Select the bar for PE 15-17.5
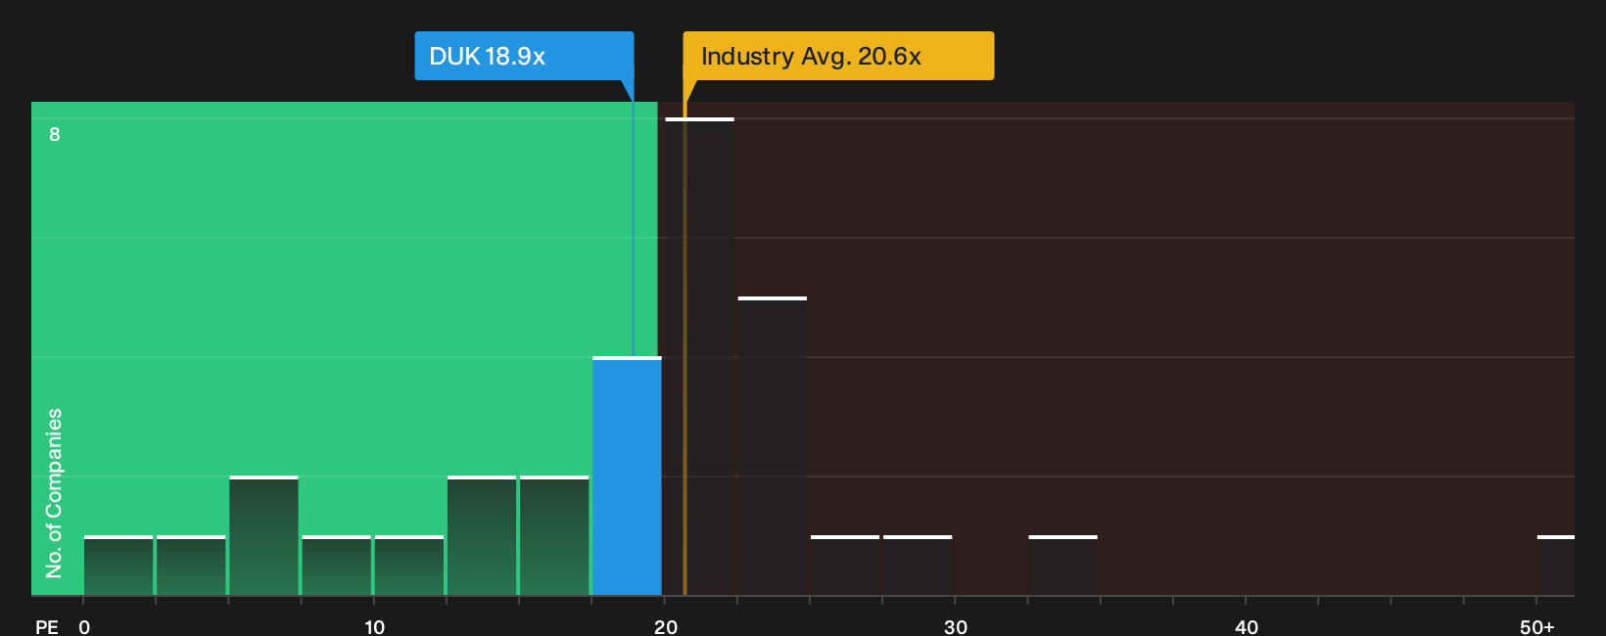 click(x=554, y=535)
